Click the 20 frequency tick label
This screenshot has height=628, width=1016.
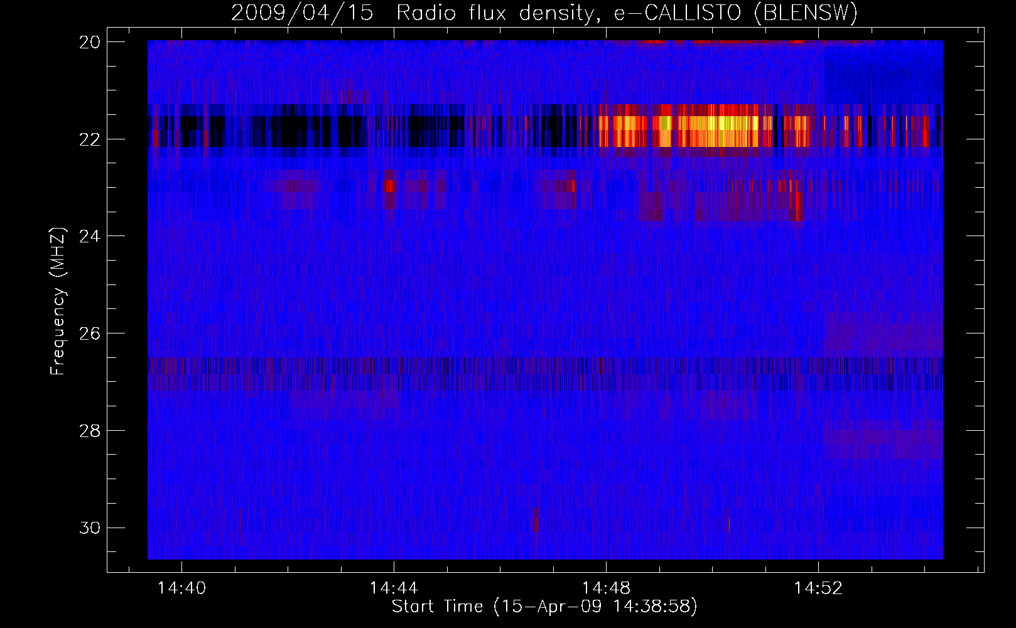click(90, 42)
